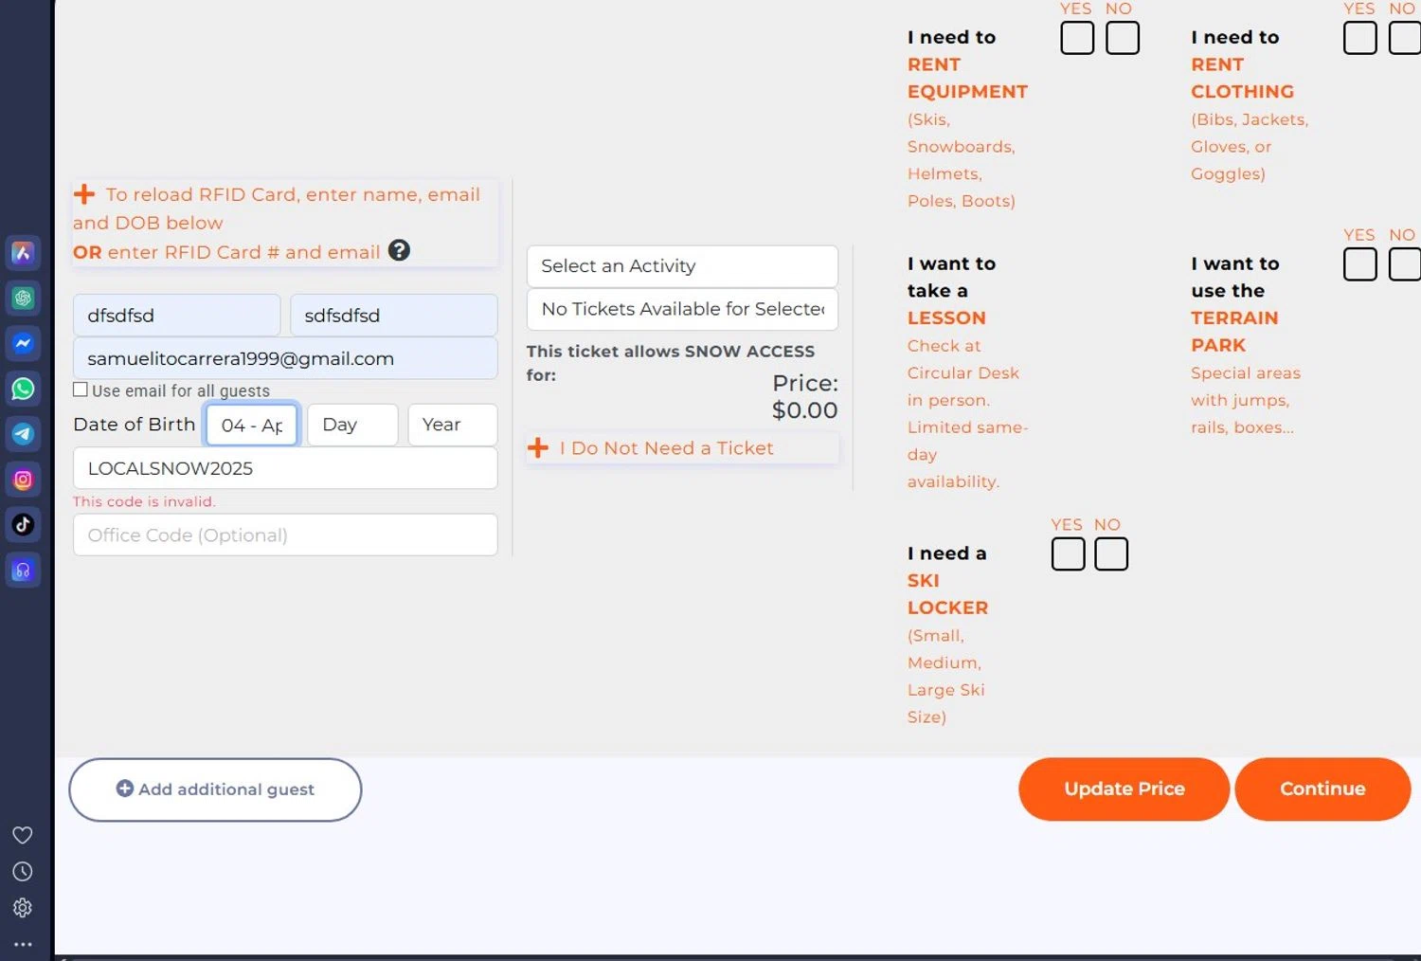The height and width of the screenshot is (961, 1421).
Task: Click the LOCALSNOW2025 promo code field
Action: (x=285, y=468)
